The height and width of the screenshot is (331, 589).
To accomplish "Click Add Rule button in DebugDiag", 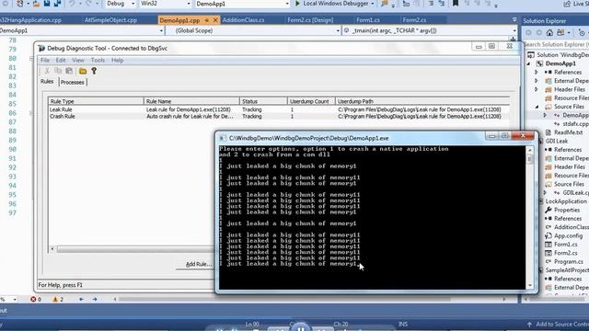I will coord(199,264).
